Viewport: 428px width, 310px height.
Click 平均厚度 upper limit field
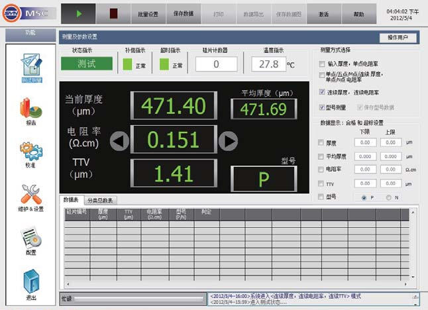click(x=391, y=156)
